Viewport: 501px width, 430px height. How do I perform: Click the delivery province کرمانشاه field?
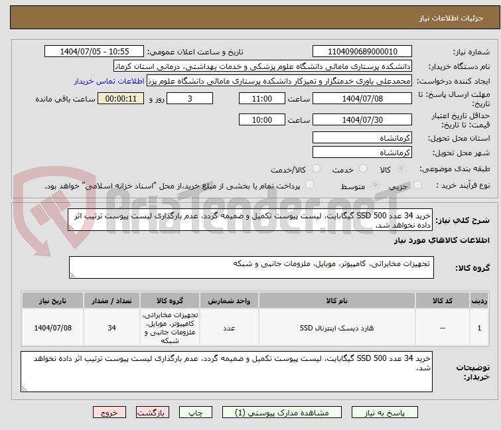click(362, 137)
